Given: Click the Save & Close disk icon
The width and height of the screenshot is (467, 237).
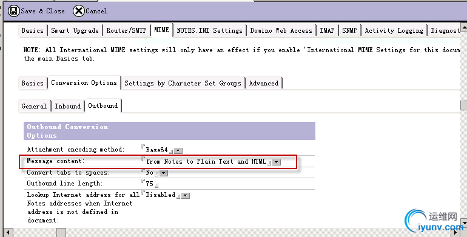Looking at the screenshot, I should (14, 12).
